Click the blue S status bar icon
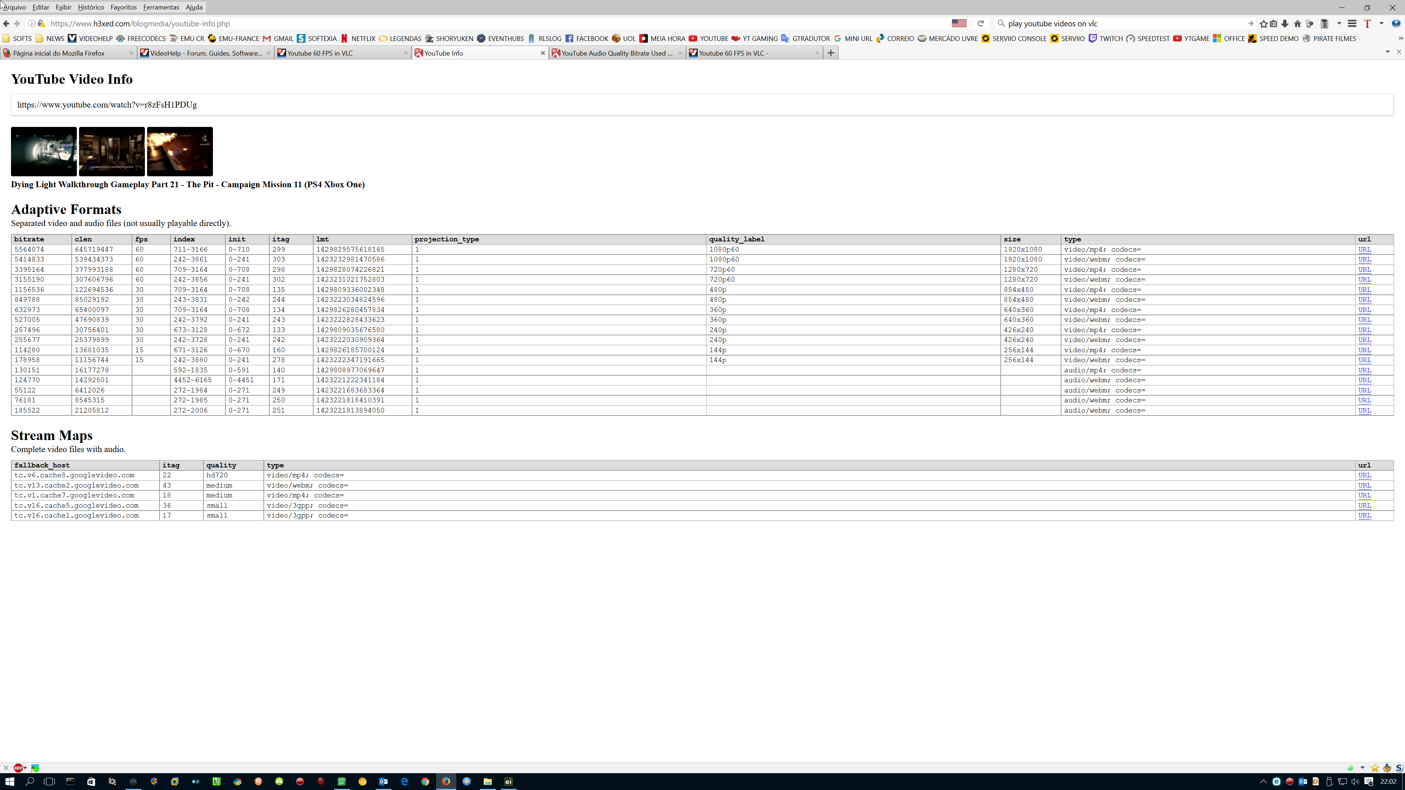Image resolution: width=1405 pixels, height=790 pixels. point(1399,768)
